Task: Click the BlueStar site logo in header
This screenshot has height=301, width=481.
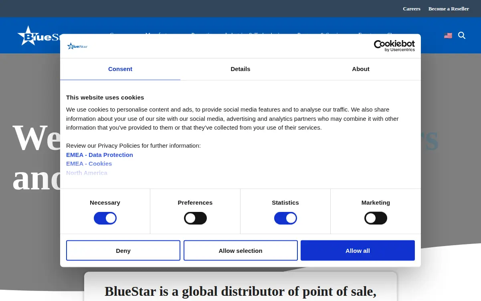Action: (39, 36)
